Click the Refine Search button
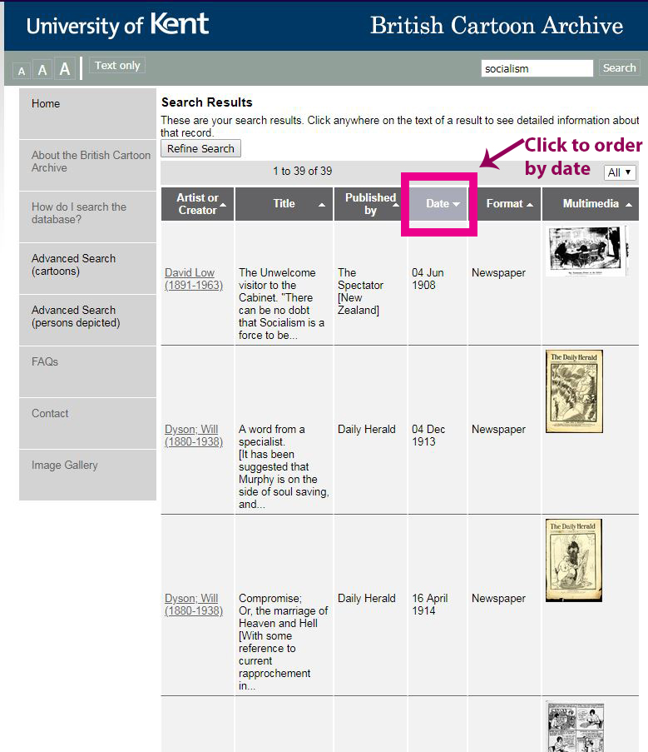The height and width of the screenshot is (752, 648). point(200,149)
